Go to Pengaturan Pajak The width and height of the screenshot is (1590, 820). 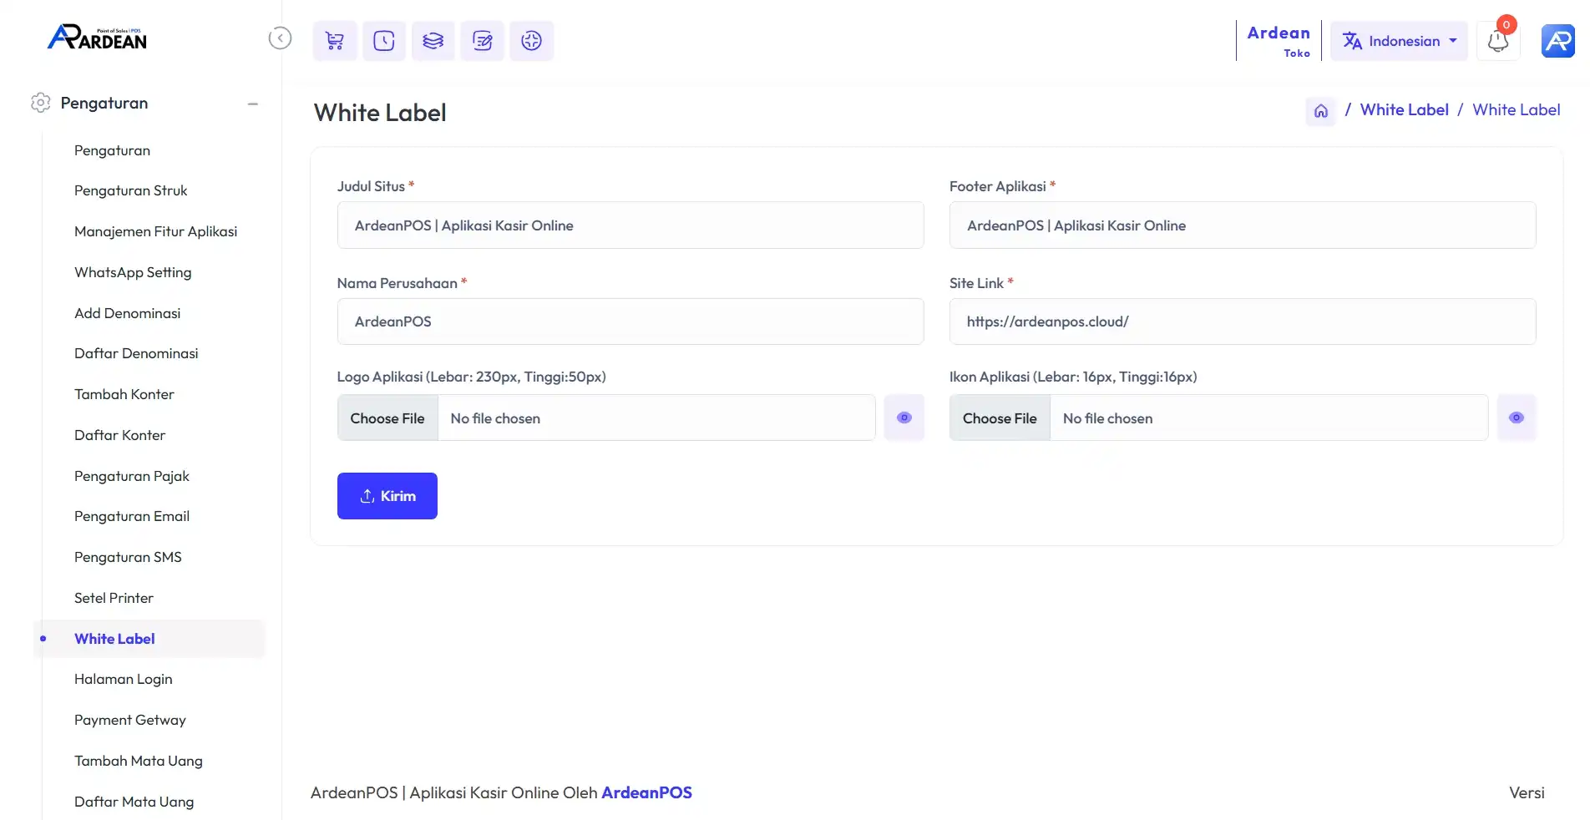click(x=131, y=476)
